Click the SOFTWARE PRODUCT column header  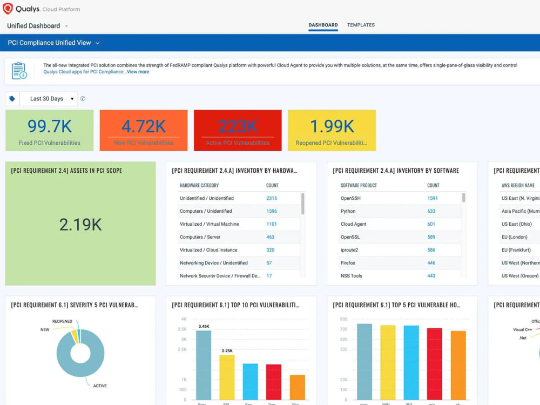(359, 185)
